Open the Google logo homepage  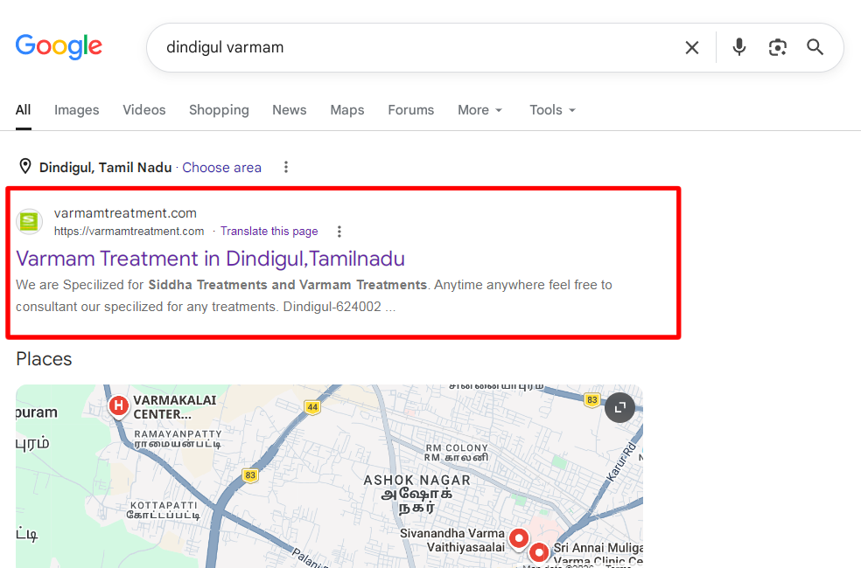59,46
